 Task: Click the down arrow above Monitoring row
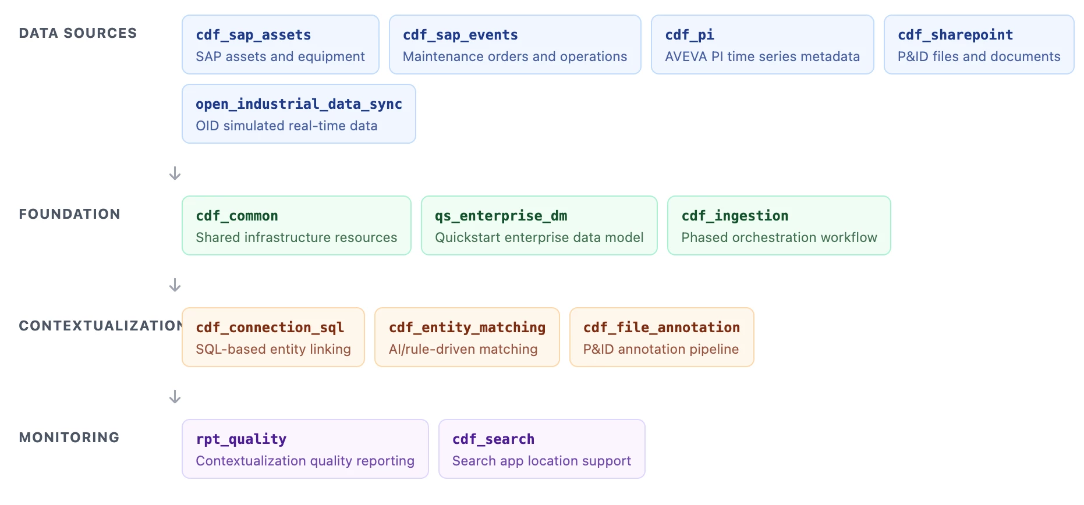coord(175,397)
